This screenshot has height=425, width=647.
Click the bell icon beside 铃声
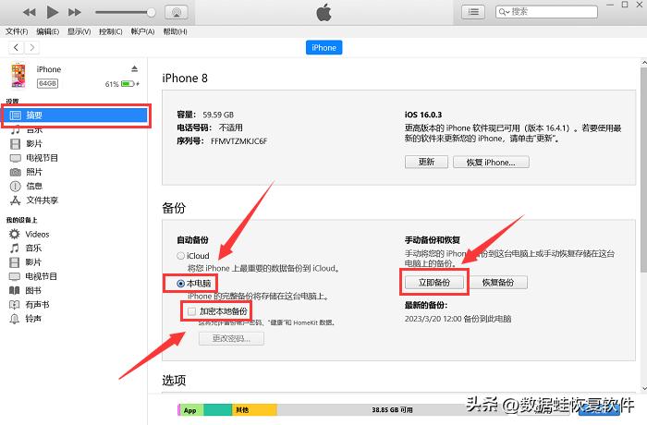(15, 319)
